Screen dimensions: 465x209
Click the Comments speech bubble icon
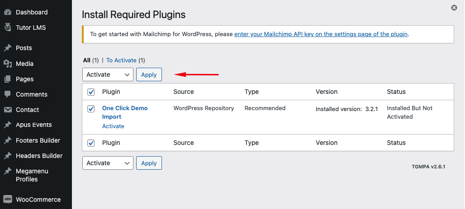click(8, 94)
